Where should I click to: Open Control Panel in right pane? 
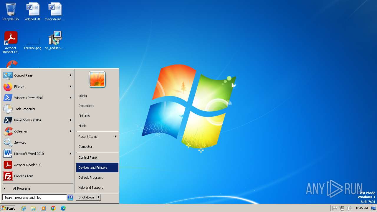tap(97, 158)
